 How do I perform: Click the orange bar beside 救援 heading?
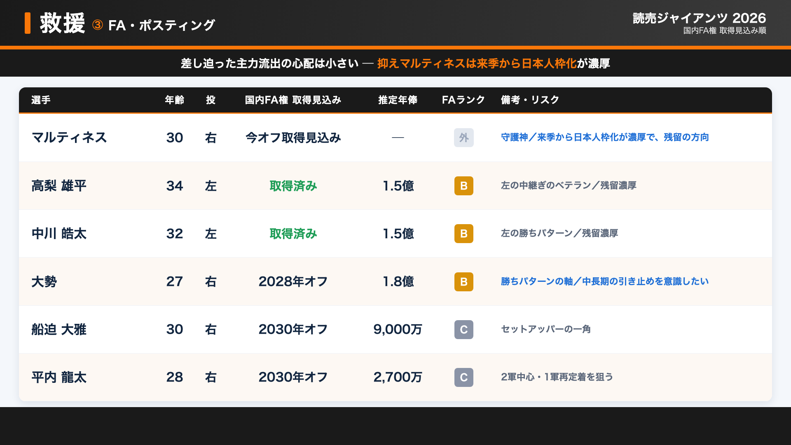click(x=28, y=23)
